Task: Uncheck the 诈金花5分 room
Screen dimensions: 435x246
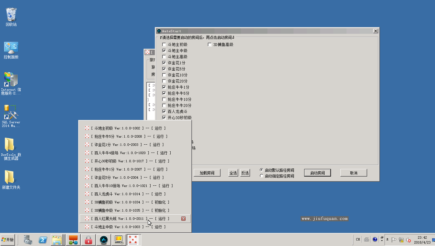Action: tap(164, 69)
